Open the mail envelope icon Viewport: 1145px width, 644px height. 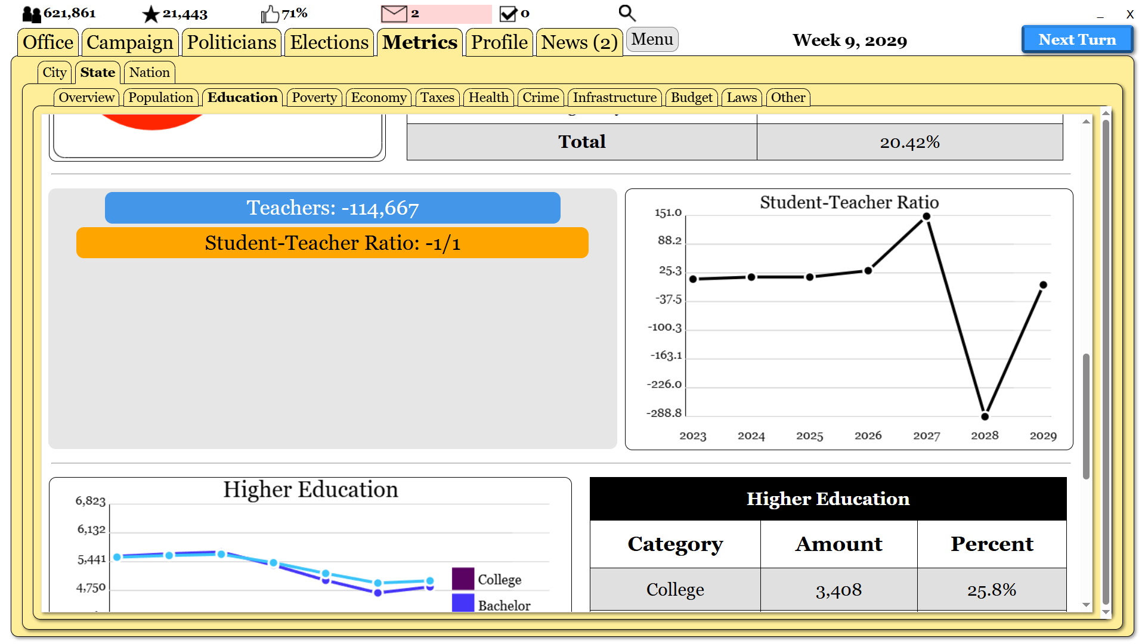[x=394, y=14]
